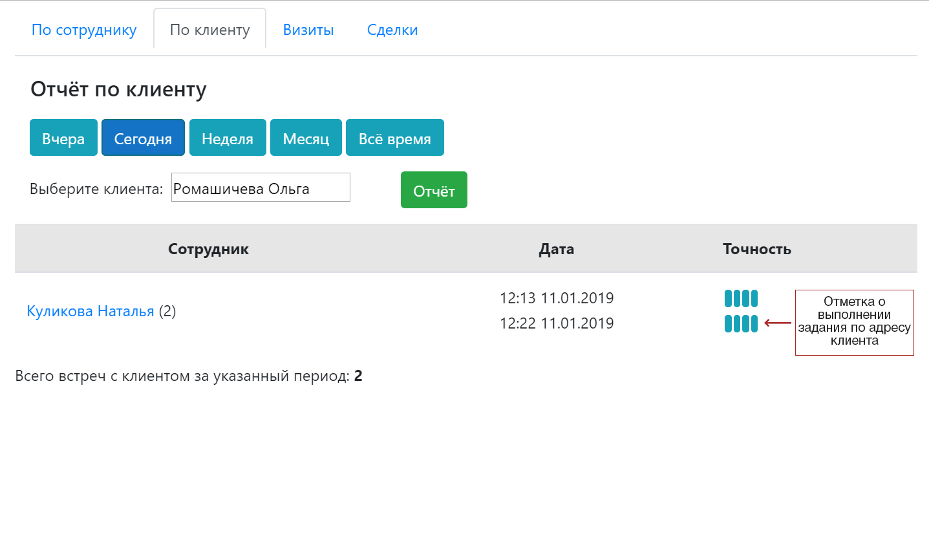This screenshot has height=540, width=929.
Task: Open employee link Куликова Наталья
Action: point(91,311)
